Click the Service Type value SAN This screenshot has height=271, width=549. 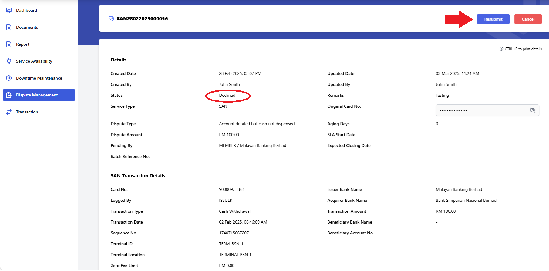click(223, 106)
